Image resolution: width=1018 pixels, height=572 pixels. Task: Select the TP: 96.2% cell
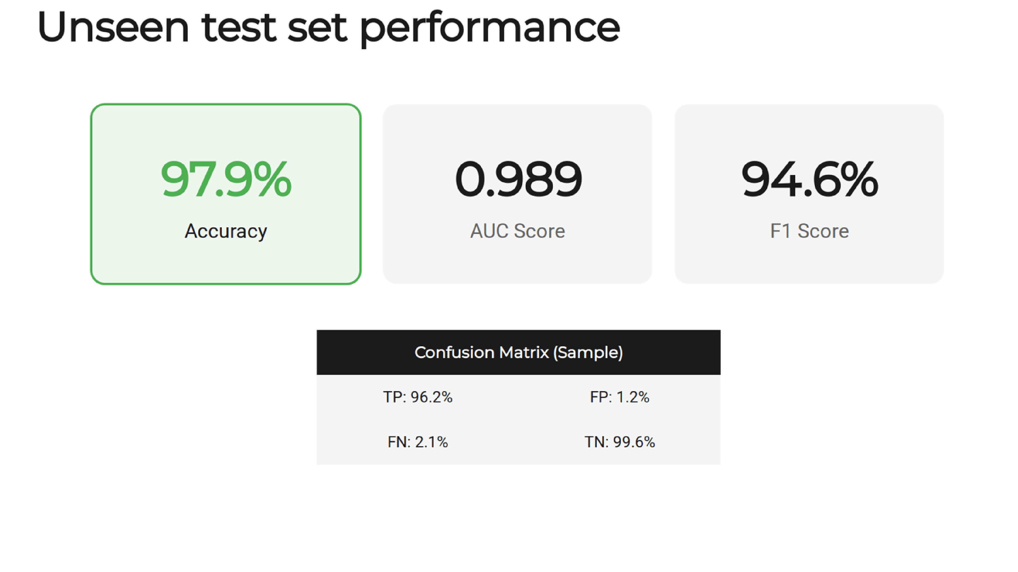click(418, 397)
